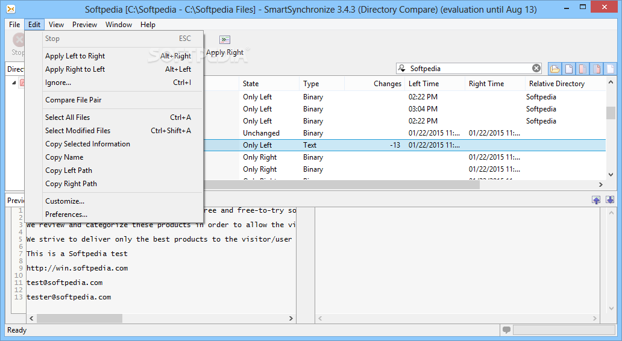Image resolution: width=622 pixels, height=341 pixels.
Task: Jump to next difference with down arrow icon
Action: tap(610, 200)
